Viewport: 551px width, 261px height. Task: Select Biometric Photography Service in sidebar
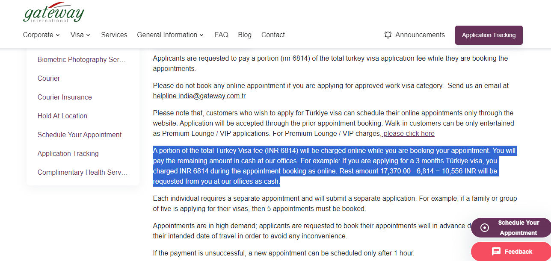[82, 60]
